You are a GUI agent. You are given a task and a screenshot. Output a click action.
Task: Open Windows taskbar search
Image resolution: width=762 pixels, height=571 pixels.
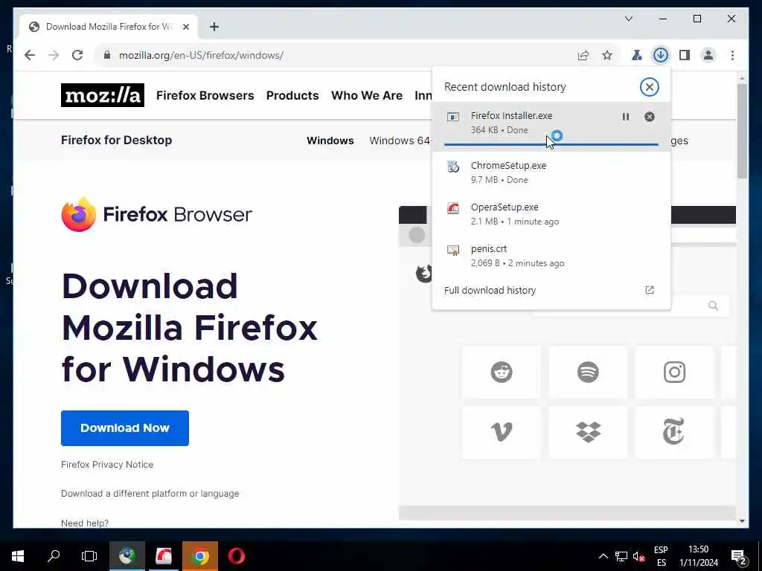point(54,556)
